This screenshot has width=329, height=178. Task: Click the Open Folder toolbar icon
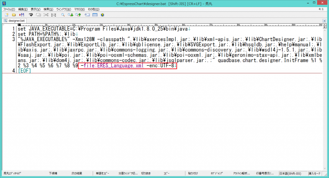pos(14,15)
